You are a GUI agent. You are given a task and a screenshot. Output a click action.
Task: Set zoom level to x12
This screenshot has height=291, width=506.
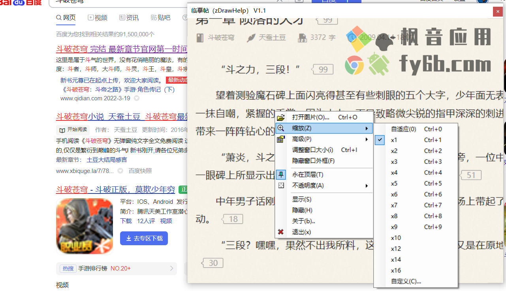[416, 248]
